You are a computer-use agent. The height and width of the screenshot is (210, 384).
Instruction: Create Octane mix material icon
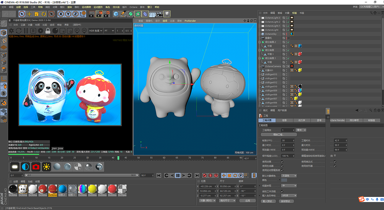click(x=99, y=167)
